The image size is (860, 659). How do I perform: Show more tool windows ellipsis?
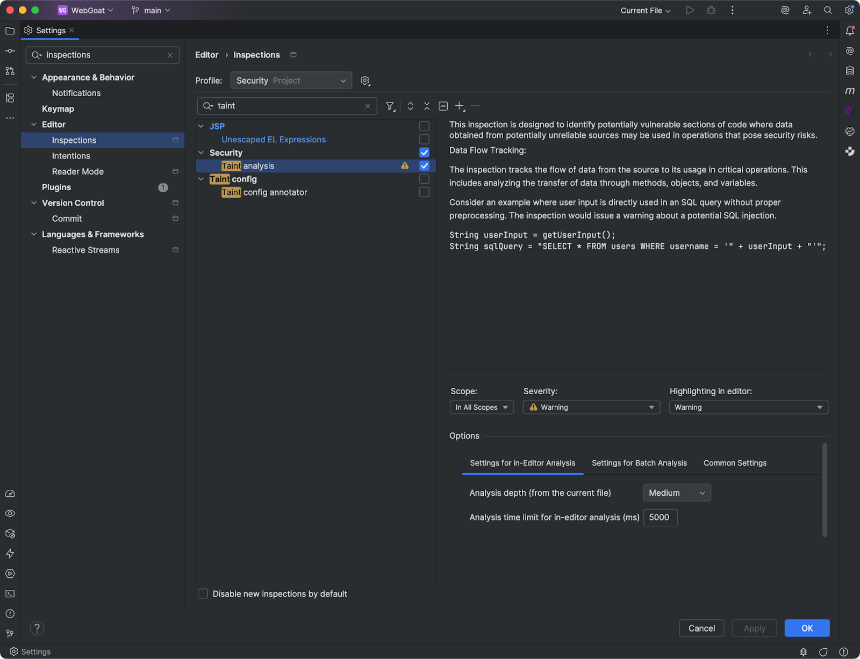[10, 118]
